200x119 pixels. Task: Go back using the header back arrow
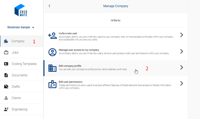coord(49,6)
